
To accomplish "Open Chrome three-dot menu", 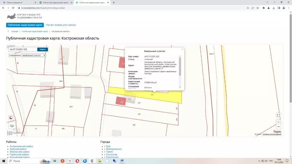I will [289, 8].
